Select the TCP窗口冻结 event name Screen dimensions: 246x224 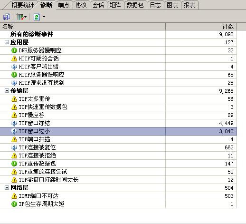coord(34,123)
